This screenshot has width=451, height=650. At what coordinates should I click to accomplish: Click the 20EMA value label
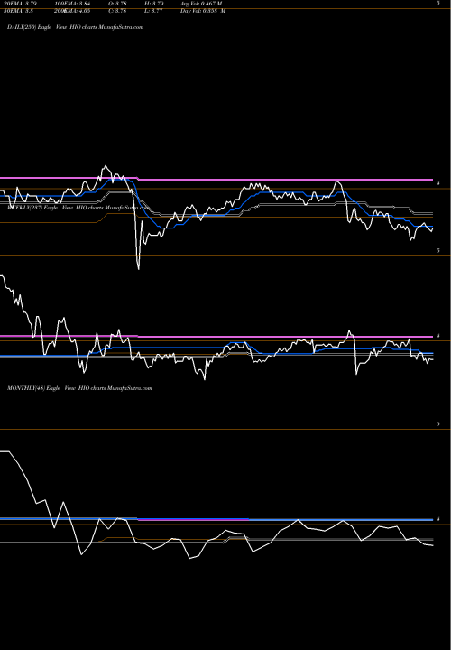tap(21, 4)
